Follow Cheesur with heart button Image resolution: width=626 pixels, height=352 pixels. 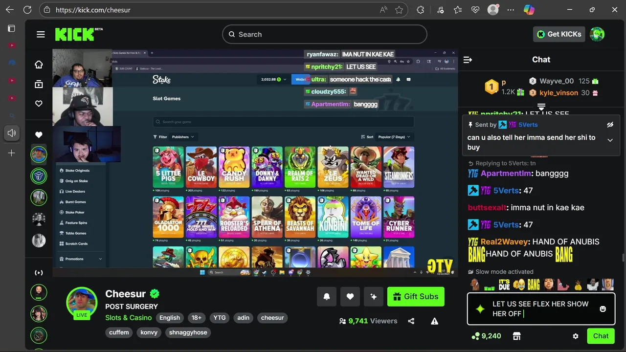(x=350, y=296)
